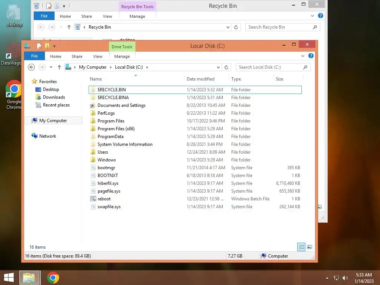380x285 pixels.
Task: Refresh the Recycle Bin window
Action: (x=236, y=27)
